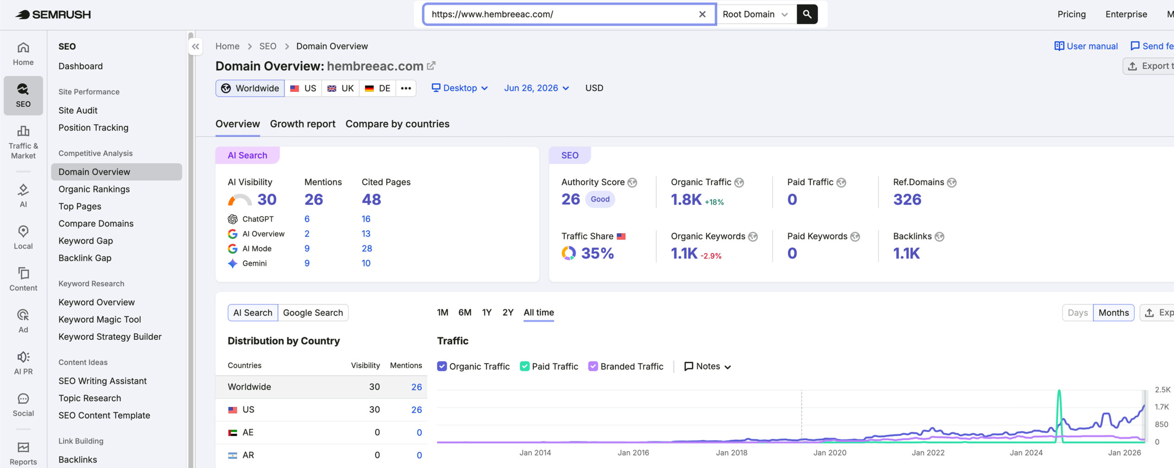The height and width of the screenshot is (468, 1174).
Task: Open the Social sidebar icon
Action: coord(23,405)
